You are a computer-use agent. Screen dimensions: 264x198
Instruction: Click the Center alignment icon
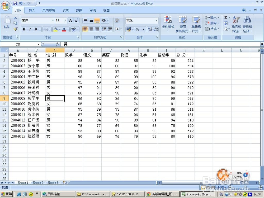click(91, 29)
